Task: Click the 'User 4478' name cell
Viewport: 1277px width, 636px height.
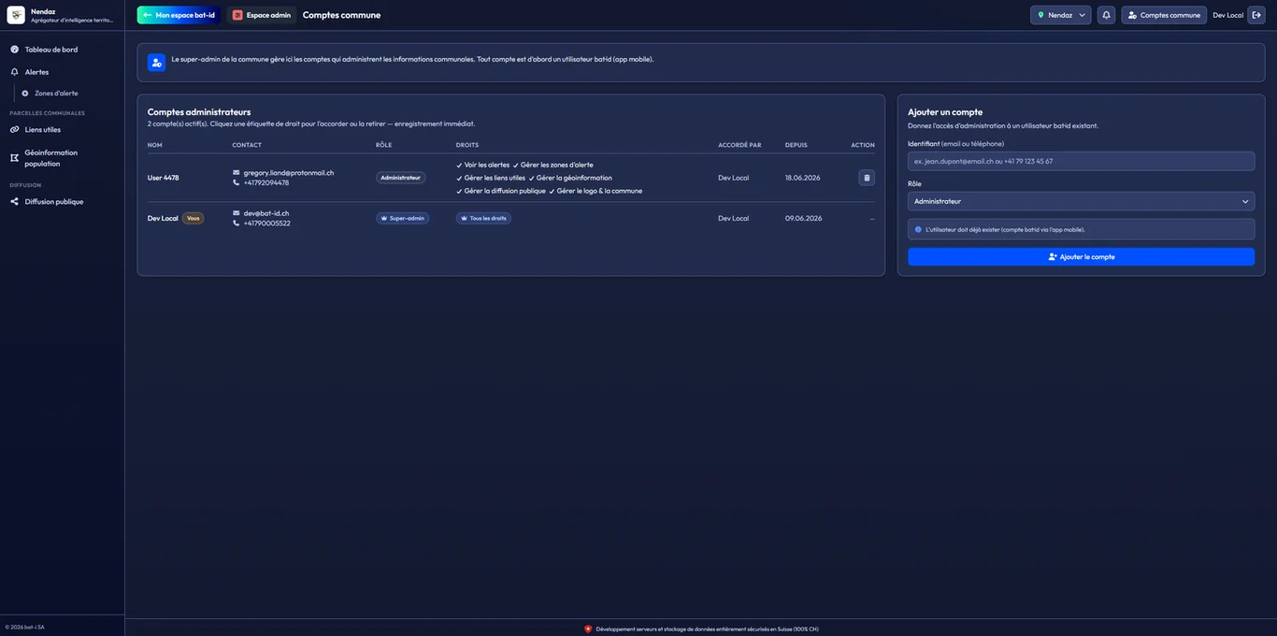Action: (x=163, y=178)
